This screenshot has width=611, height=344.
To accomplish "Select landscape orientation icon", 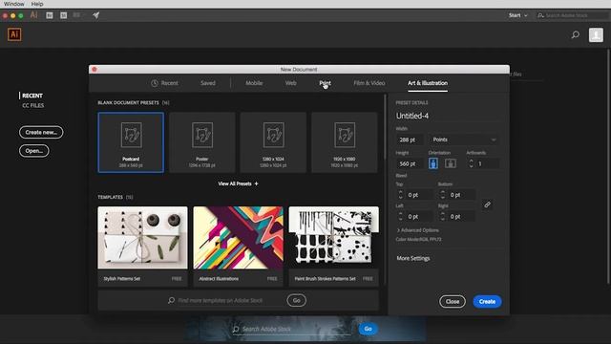I will point(450,163).
